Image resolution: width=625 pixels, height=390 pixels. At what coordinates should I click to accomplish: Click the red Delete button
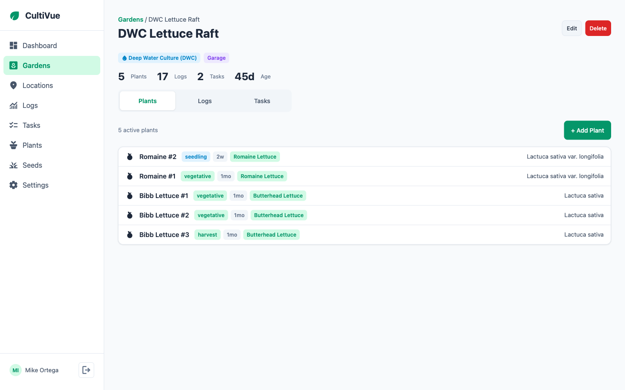tap(598, 28)
